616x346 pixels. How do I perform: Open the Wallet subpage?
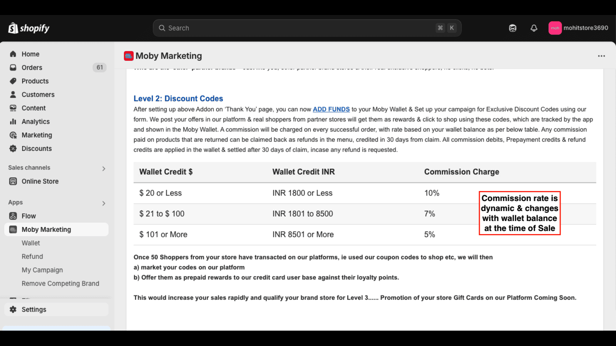click(31, 243)
